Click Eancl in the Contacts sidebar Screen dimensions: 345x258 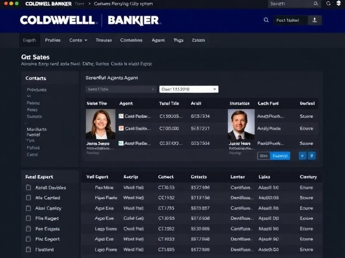point(32,154)
